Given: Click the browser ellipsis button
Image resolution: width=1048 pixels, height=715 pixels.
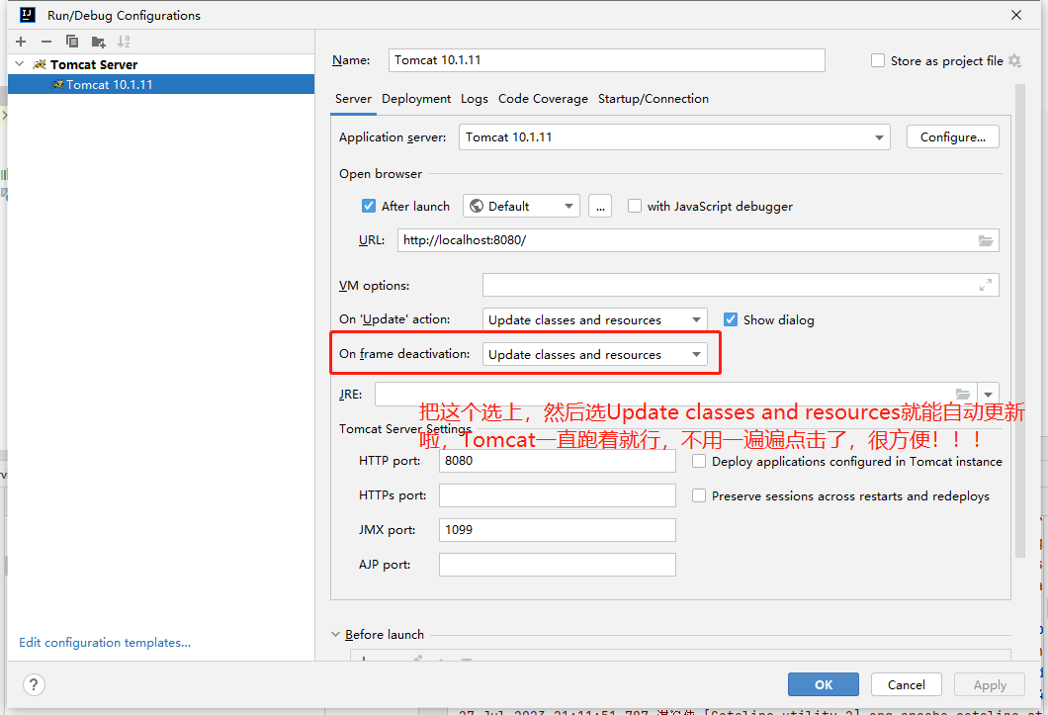Looking at the screenshot, I should point(600,206).
